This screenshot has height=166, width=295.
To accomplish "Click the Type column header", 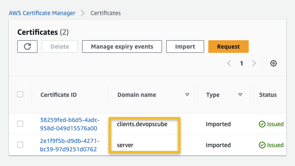I will coord(213,95).
